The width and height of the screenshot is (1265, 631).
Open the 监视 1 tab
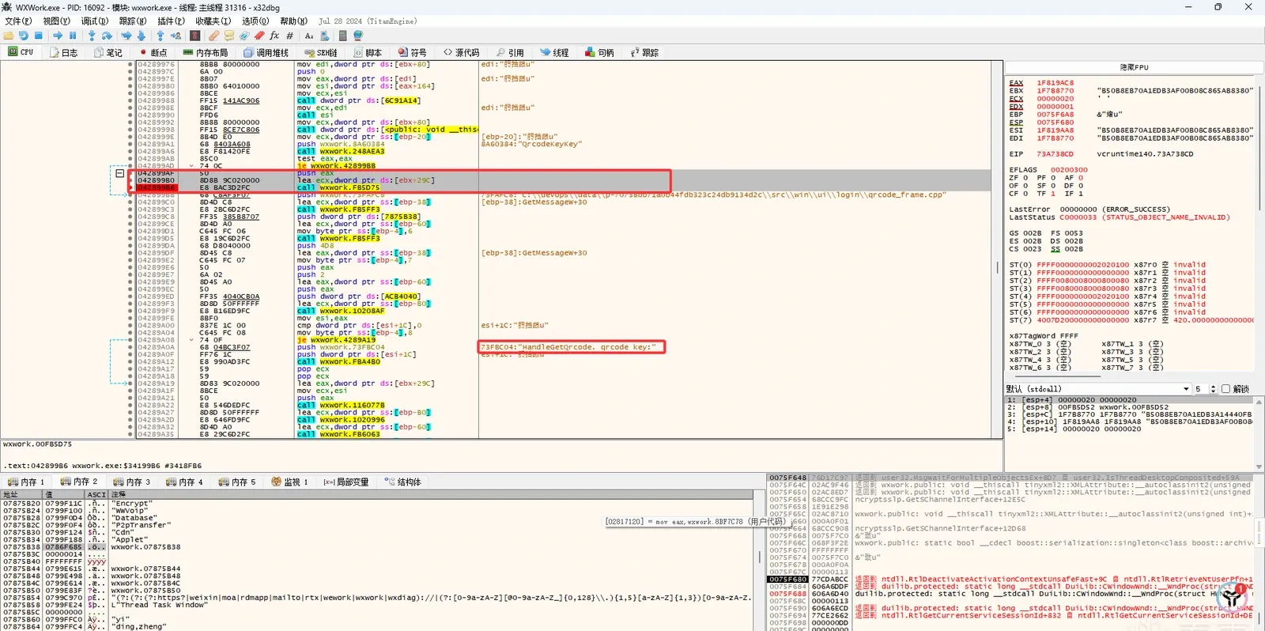pos(289,482)
